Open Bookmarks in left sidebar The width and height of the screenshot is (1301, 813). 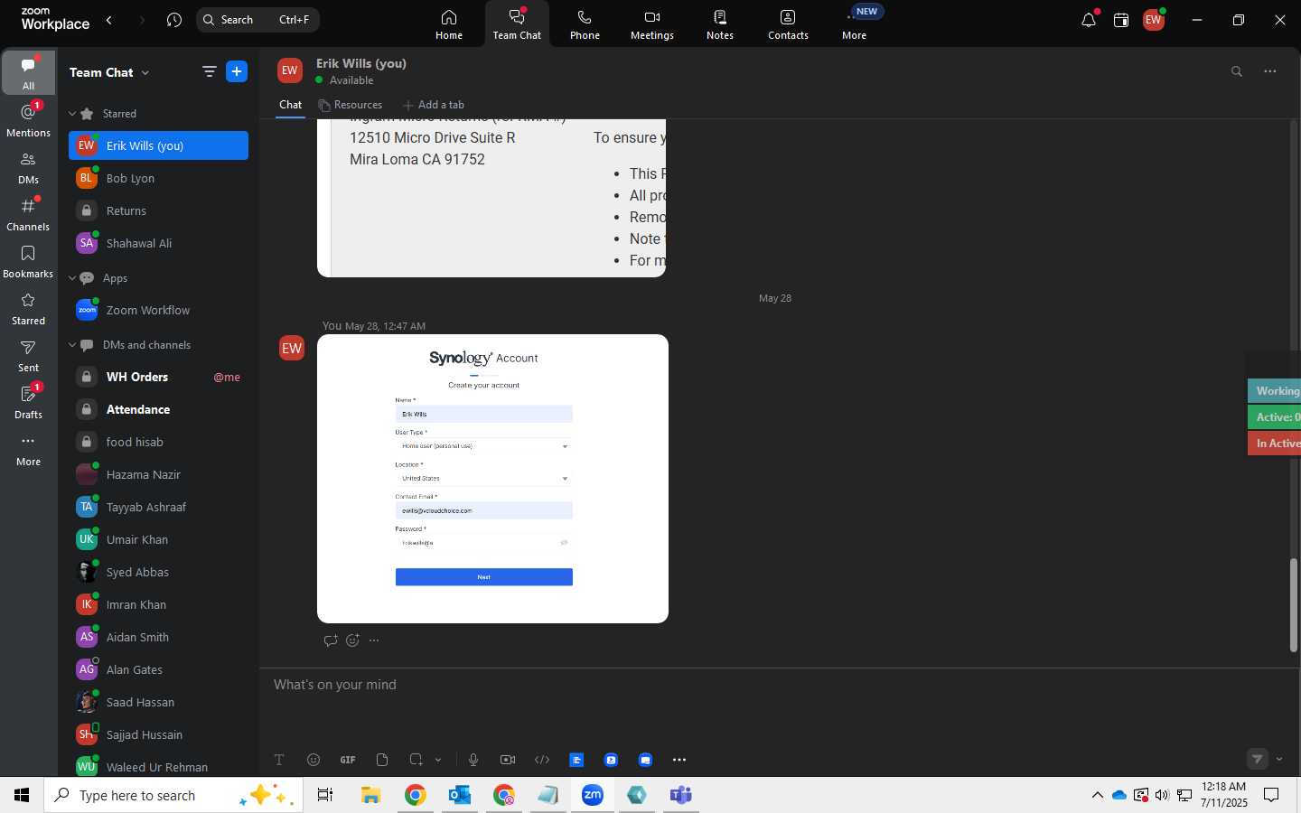tap(28, 261)
